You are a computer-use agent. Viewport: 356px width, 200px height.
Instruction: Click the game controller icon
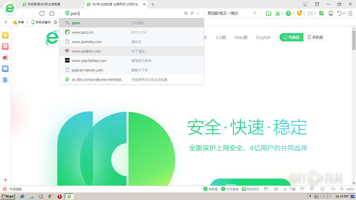(310, 13)
